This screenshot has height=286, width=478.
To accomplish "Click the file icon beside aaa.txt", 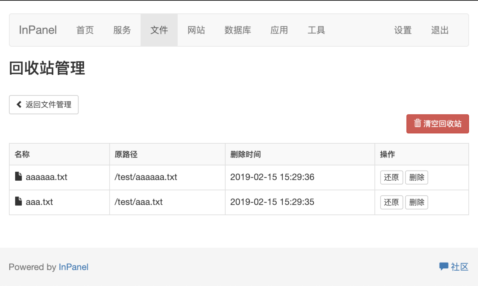I will tap(19, 202).
